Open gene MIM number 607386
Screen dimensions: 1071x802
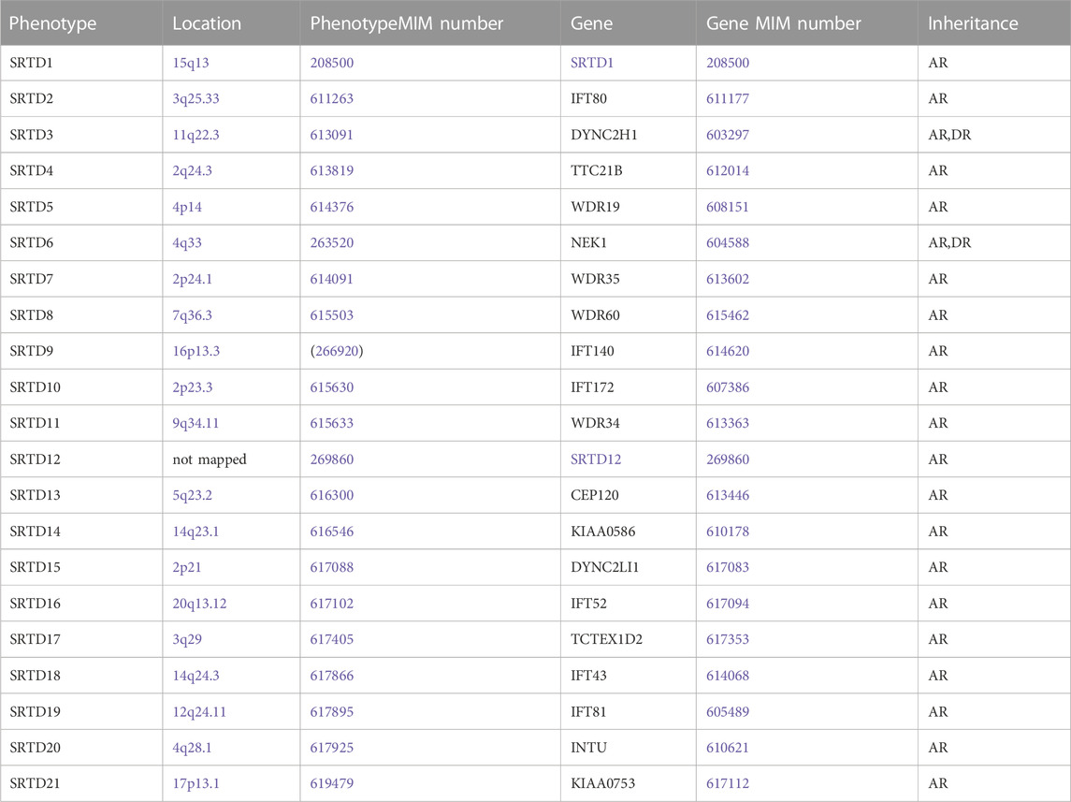(x=728, y=387)
